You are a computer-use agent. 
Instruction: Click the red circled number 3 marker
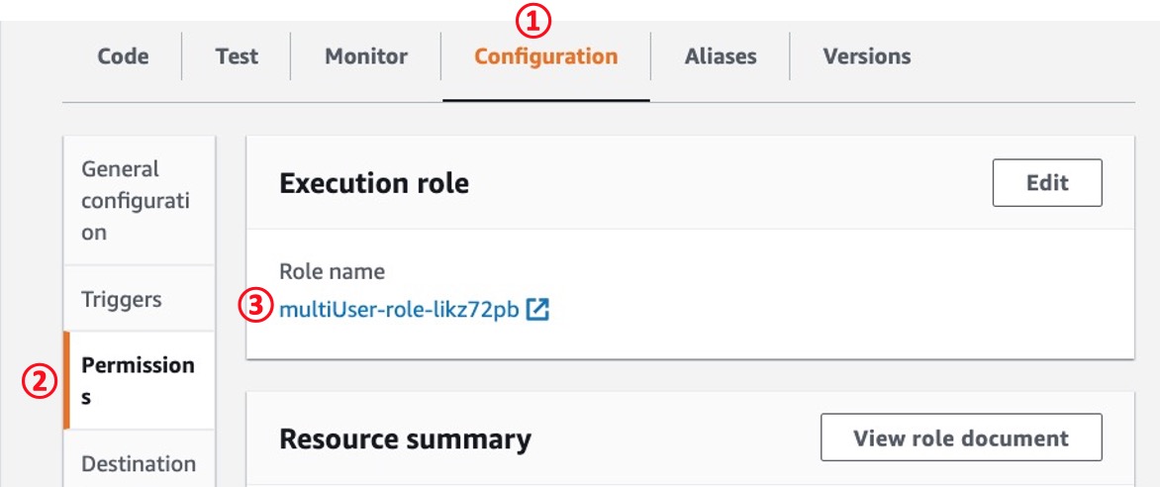(x=255, y=307)
